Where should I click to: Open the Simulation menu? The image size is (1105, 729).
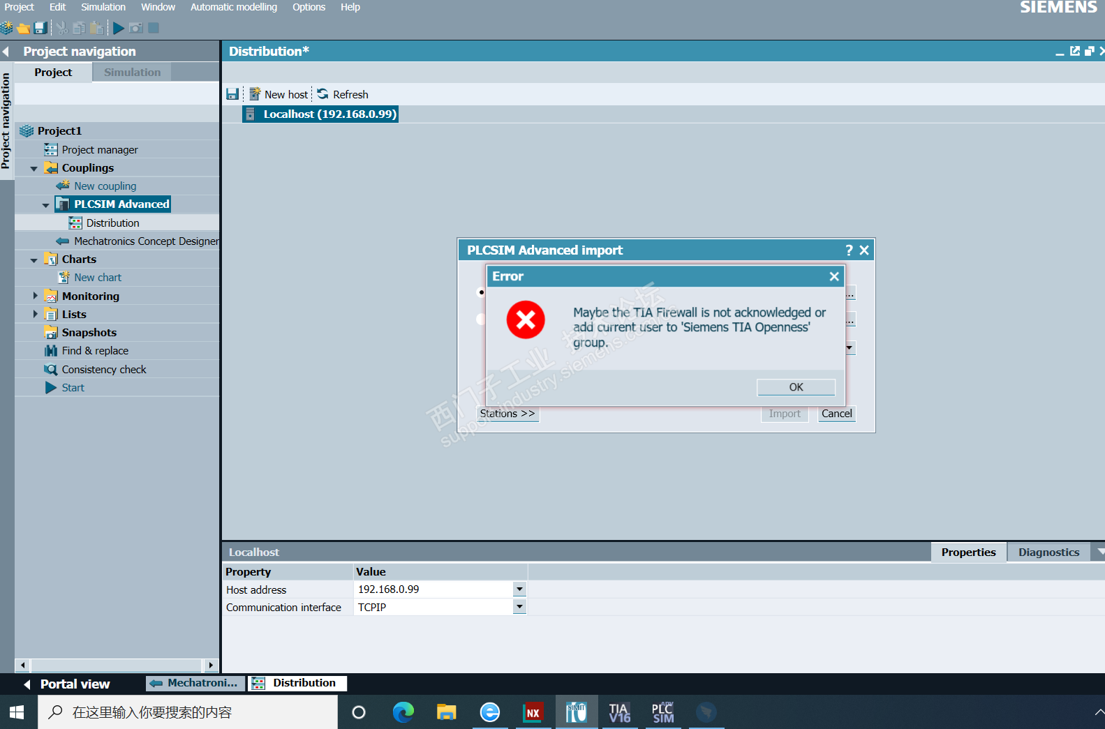pos(103,7)
